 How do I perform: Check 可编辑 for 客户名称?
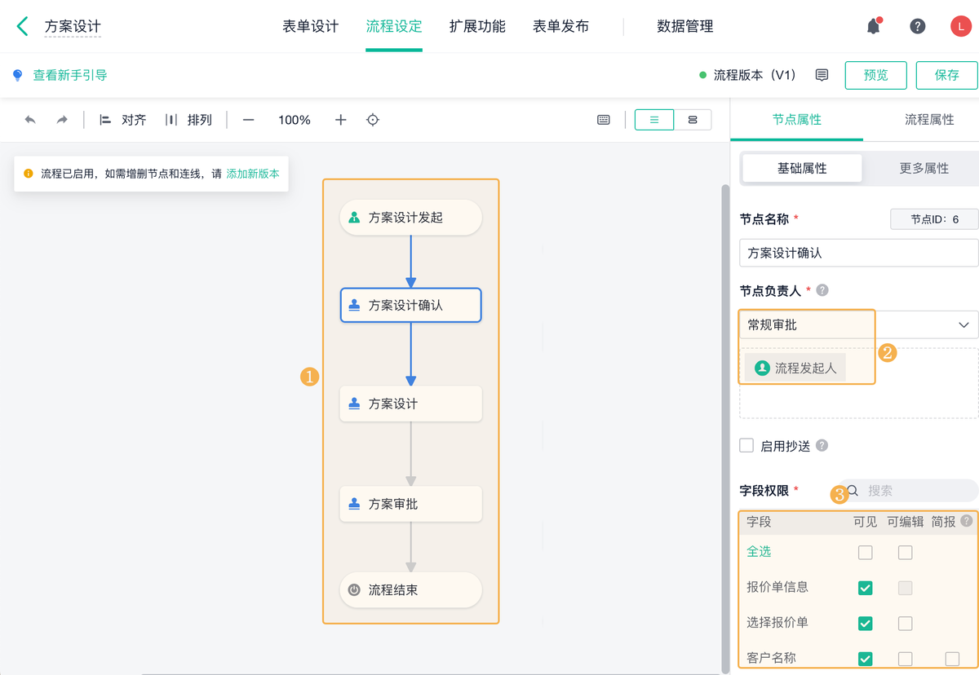tap(905, 659)
